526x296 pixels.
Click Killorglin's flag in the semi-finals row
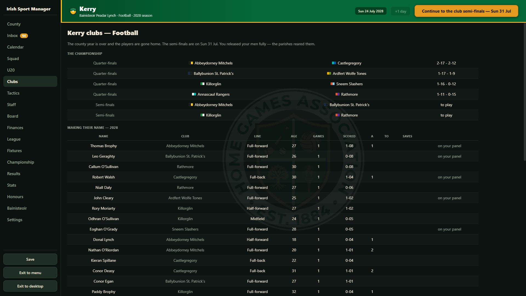tap(202, 115)
